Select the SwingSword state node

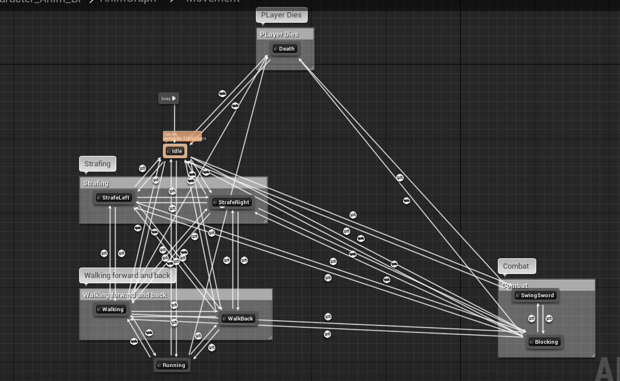point(535,295)
